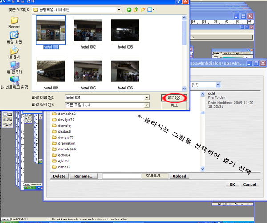Open My Computer (내 컴퓨터) shortcut
The height and width of the screenshot is (223, 267).
click(x=14, y=67)
